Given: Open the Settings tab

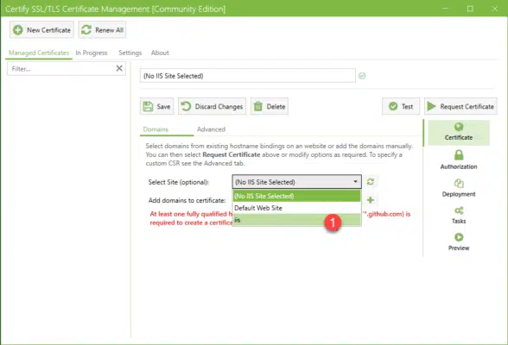Looking at the screenshot, I should (130, 53).
